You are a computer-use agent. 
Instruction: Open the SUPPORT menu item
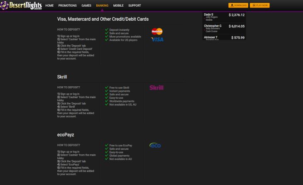coord(134,6)
